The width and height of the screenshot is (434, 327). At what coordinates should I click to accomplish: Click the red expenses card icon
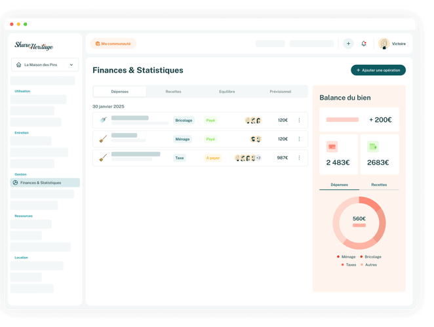(x=332, y=147)
